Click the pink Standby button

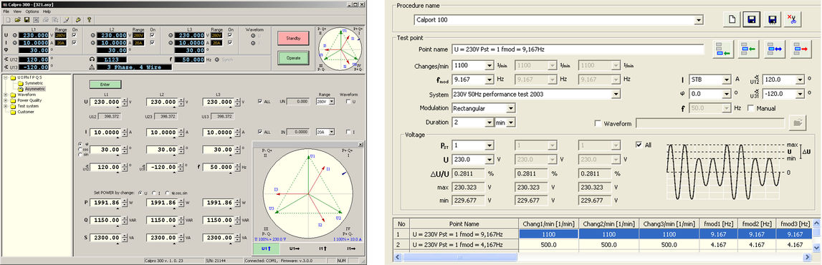click(x=293, y=38)
